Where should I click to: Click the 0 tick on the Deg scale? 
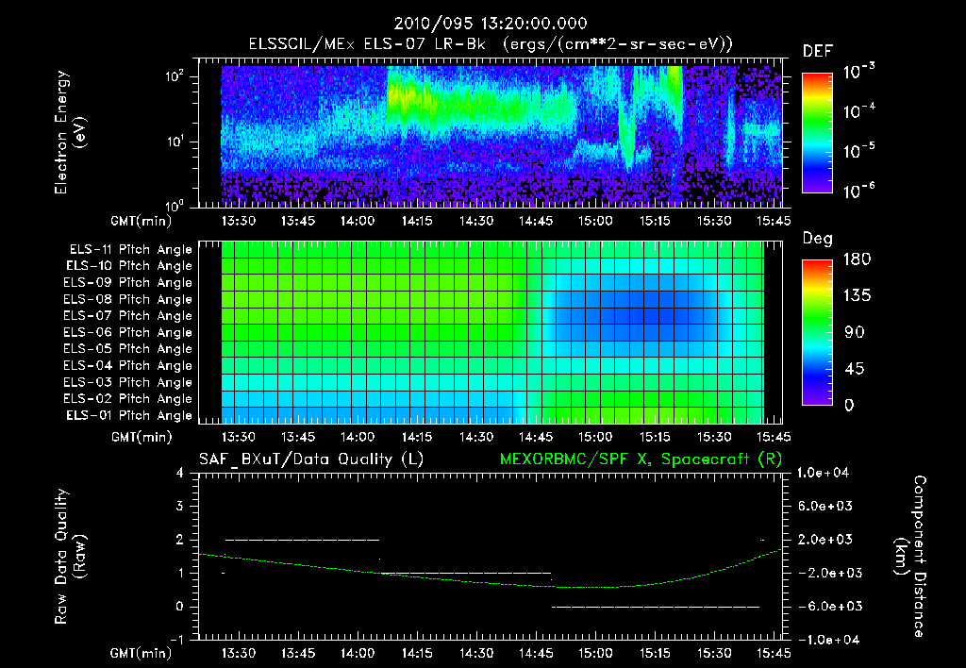pos(849,405)
